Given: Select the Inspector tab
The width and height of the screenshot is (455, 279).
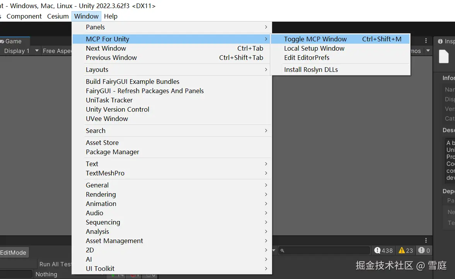Looking at the screenshot, I should tap(446, 41).
